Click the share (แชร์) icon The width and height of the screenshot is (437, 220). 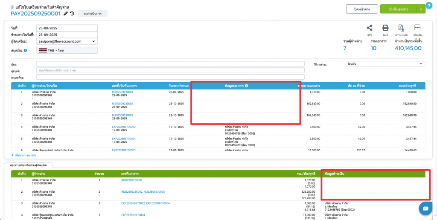pos(370,28)
